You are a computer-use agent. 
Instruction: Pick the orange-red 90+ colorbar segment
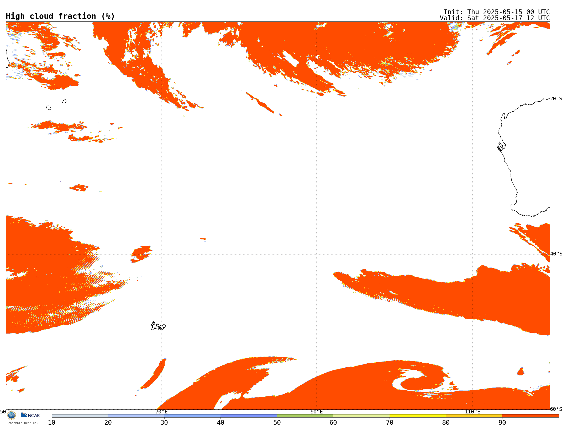pos(530,416)
